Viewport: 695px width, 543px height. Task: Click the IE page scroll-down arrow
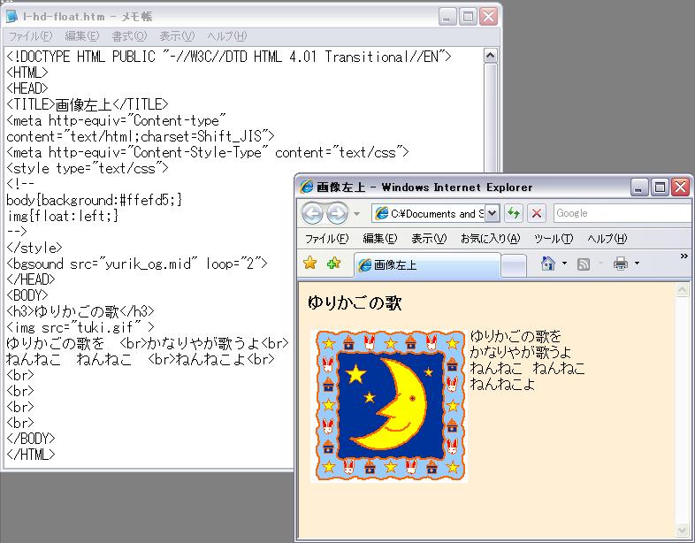tap(682, 529)
